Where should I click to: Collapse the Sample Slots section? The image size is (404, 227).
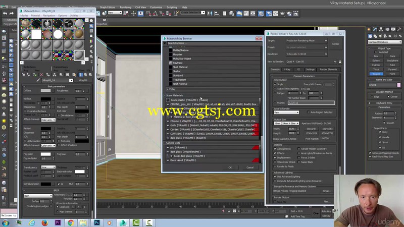tap(166, 143)
